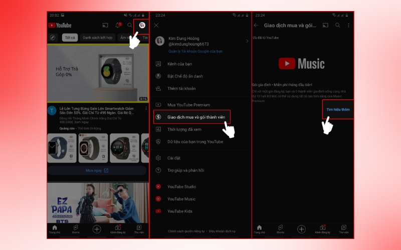Tap search icon on purchases page

337,25
